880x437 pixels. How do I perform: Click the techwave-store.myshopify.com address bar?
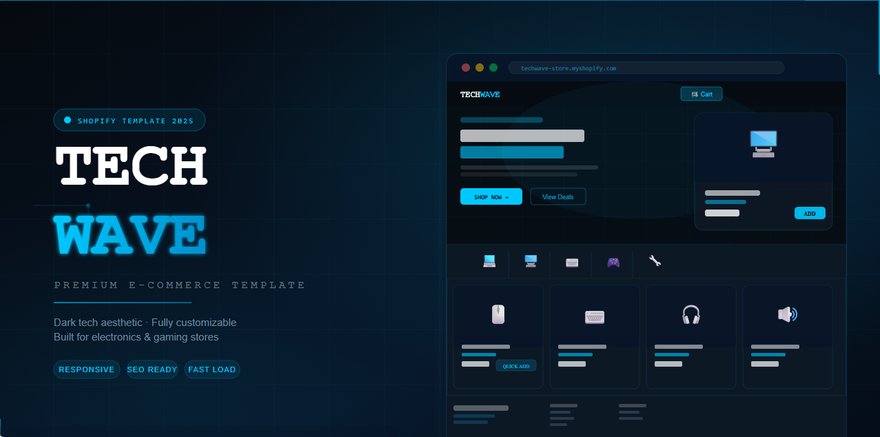coord(646,67)
